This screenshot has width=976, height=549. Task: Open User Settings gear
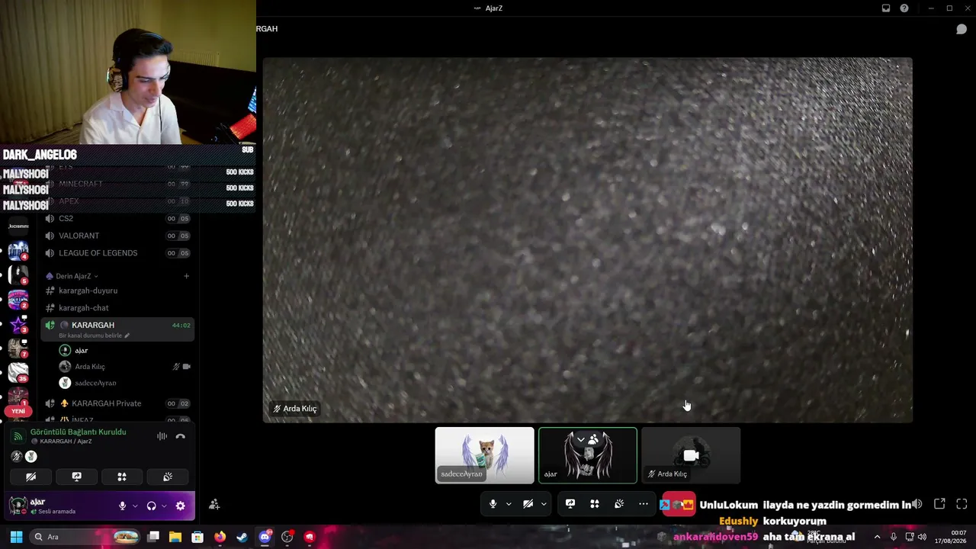tap(181, 506)
